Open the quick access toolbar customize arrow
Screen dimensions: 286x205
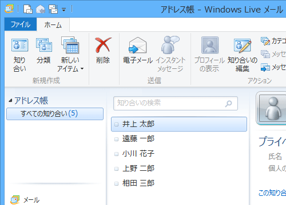(x=63, y=10)
